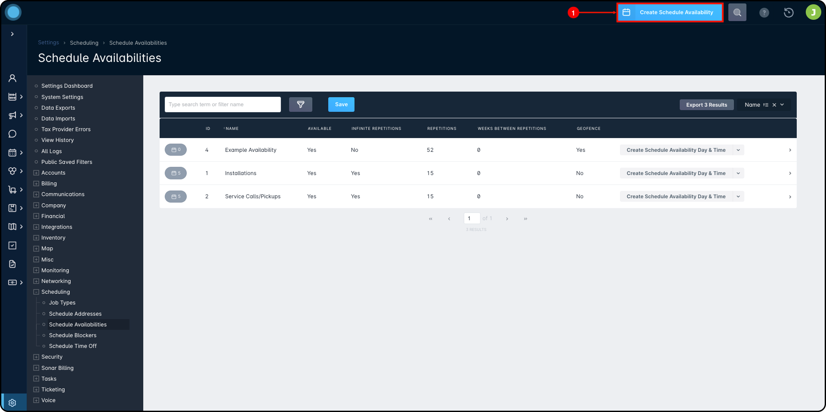Clear the Name sort with X
Screen dimensions: 826x412
pyautogui.click(x=774, y=105)
